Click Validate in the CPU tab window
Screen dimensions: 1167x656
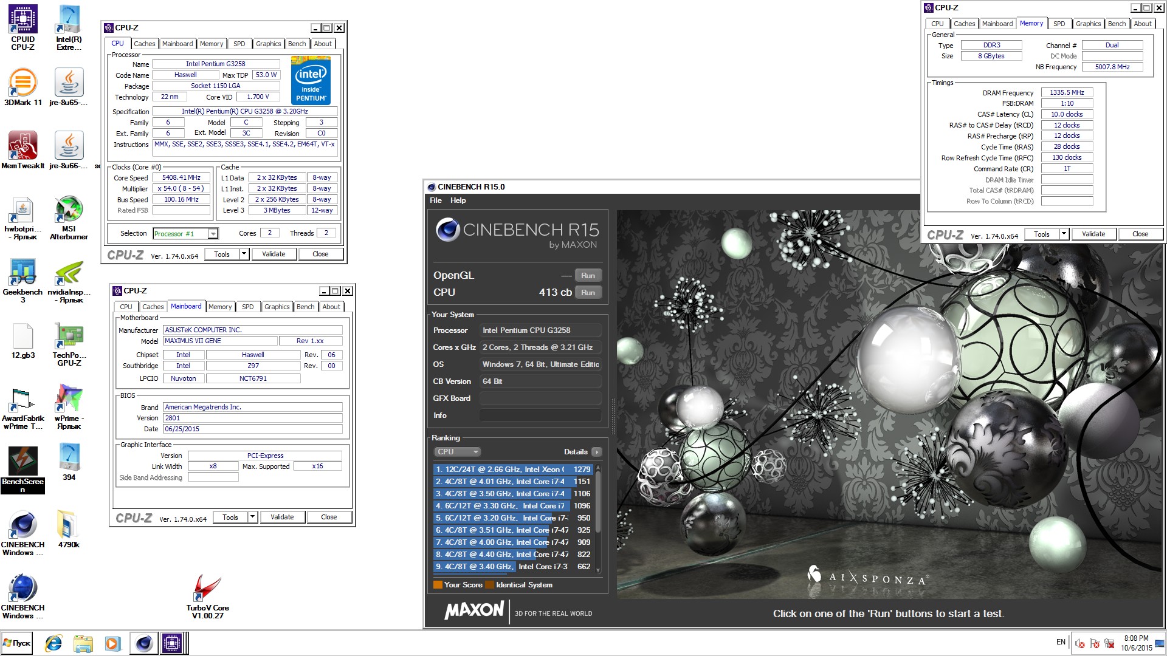point(274,255)
